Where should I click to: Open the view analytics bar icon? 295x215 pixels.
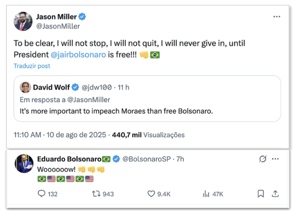(x=206, y=194)
